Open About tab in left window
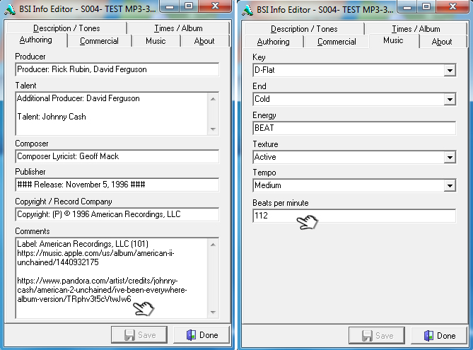The width and height of the screenshot is (473, 350). (x=204, y=41)
